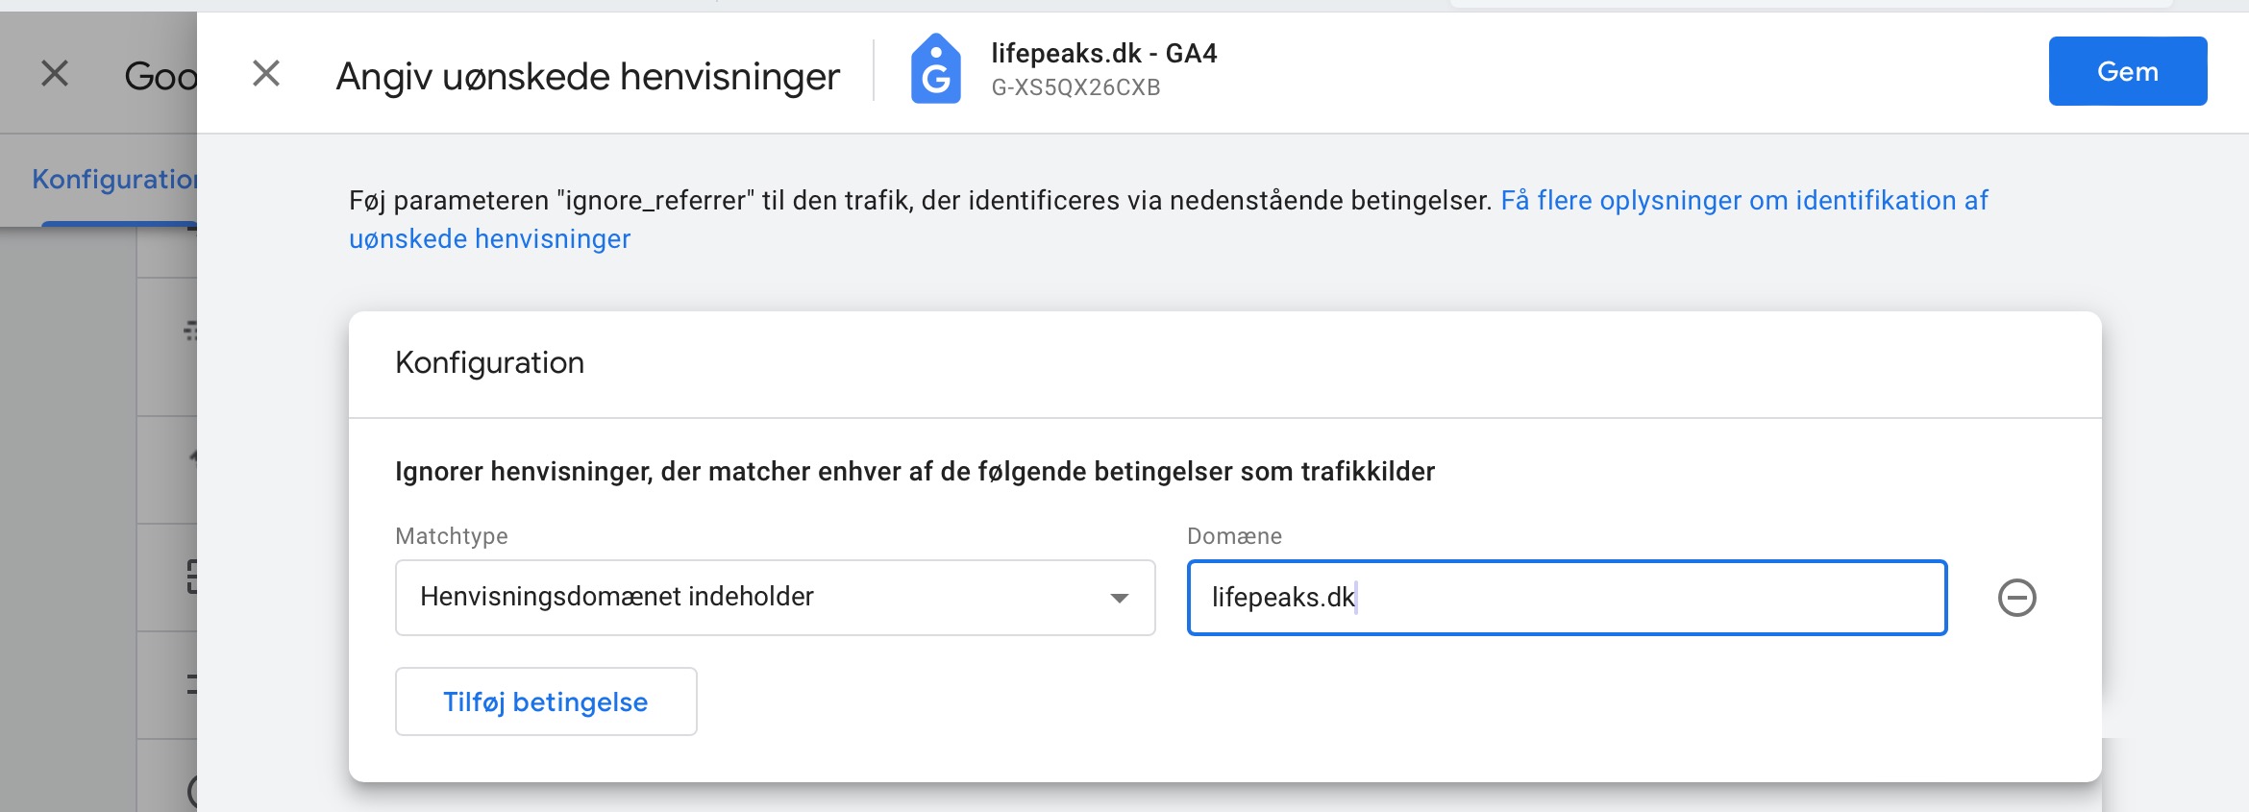The width and height of the screenshot is (2249, 812).
Task: Click the Matchtype dropdown arrow
Action: pos(1119,598)
